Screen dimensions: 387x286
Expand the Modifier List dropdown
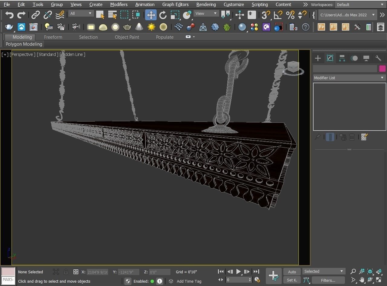(x=349, y=78)
